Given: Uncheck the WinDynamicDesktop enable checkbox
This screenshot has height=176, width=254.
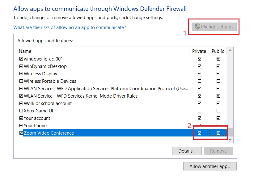Looking at the screenshot, I should click(x=21, y=66).
